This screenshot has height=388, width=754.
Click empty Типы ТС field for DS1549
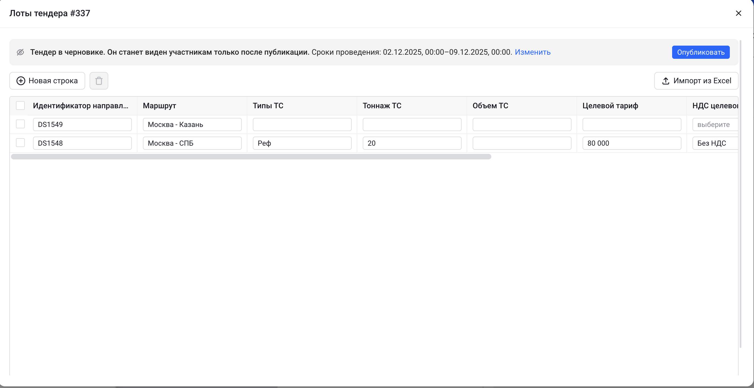[x=302, y=124]
